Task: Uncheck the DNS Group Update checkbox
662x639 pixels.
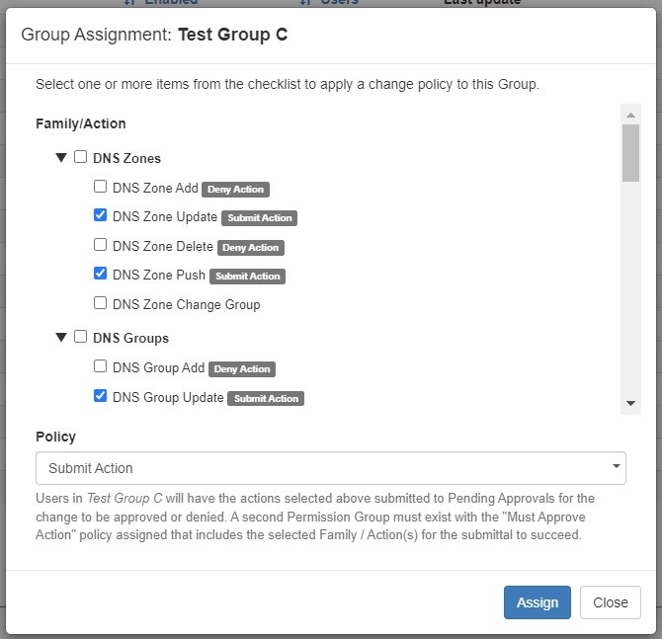Action: click(x=100, y=396)
